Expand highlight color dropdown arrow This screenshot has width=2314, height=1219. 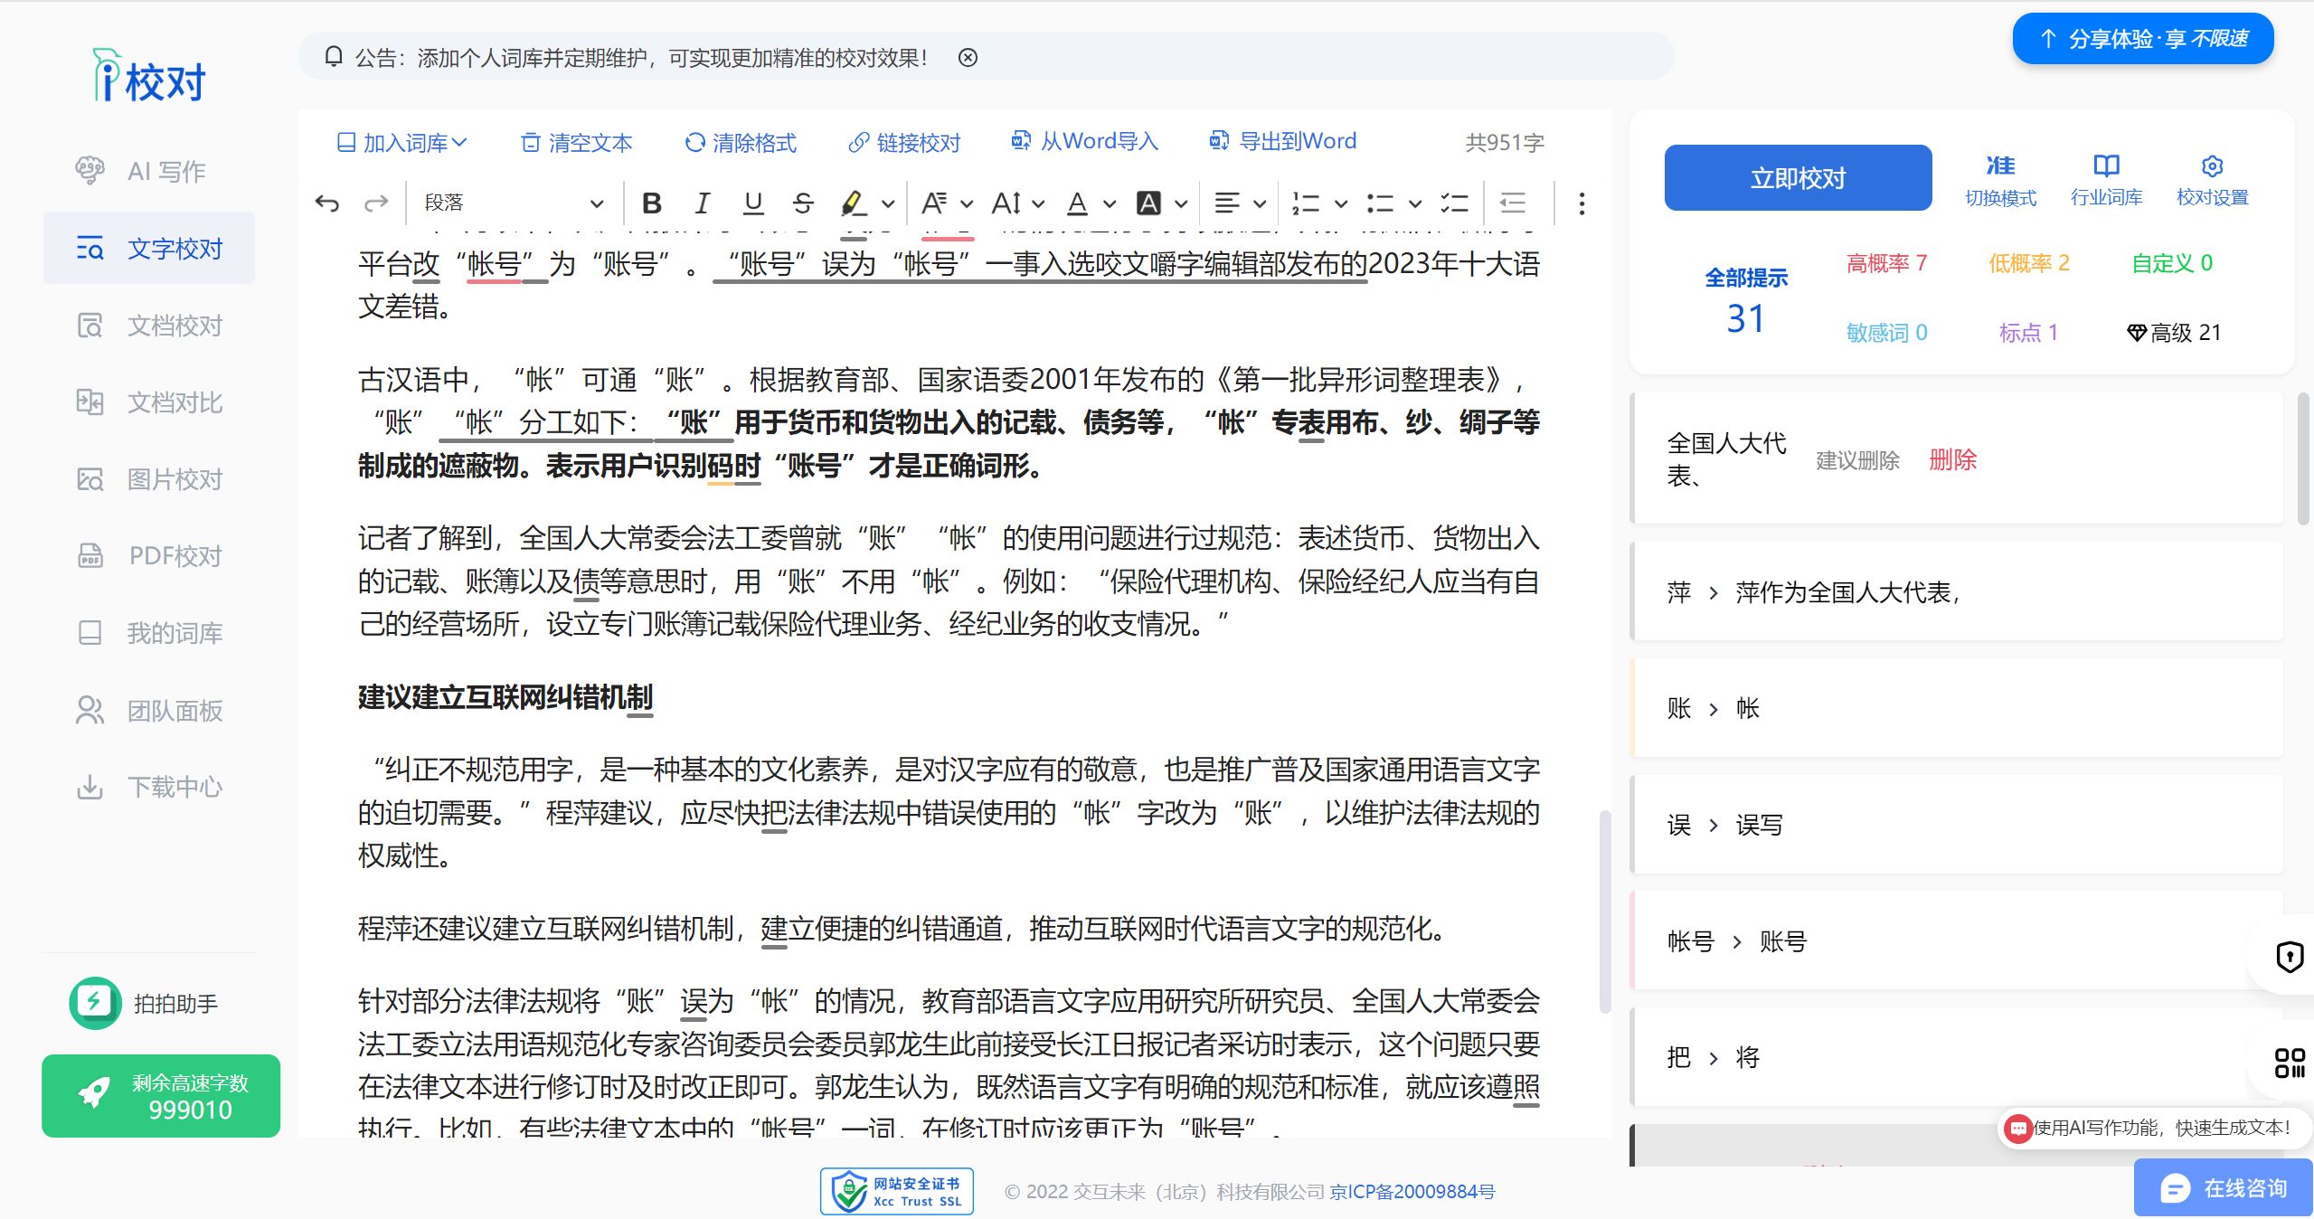888,204
